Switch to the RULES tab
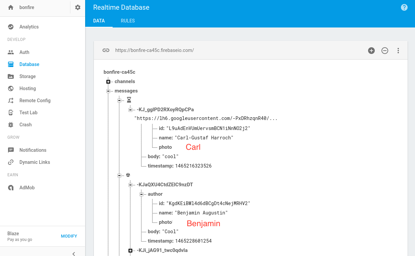The height and width of the screenshot is (256, 415). (128, 21)
